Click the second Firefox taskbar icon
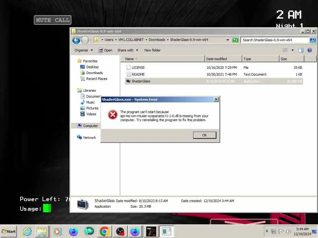The height and width of the screenshot is (238, 318). click(135, 231)
